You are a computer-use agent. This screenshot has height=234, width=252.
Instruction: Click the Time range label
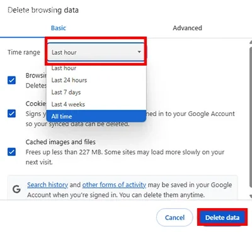pyautogui.click(x=24, y=52)
